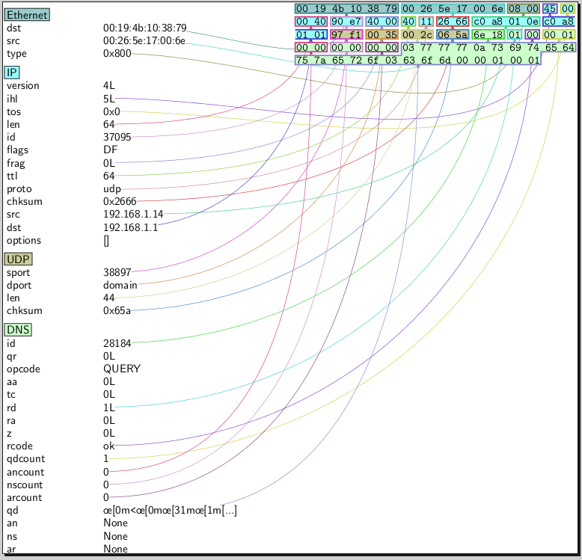The width and height of the screenshot is (582, 560).
Task: Click the UDP sport value 38897
Action: pos(117,273)
